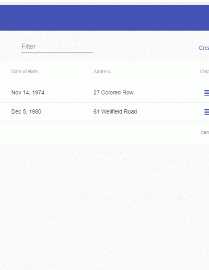Viewport: 209px width, 270px height.
Task: Click the Items per page label
Action: [x=205, y=132]
